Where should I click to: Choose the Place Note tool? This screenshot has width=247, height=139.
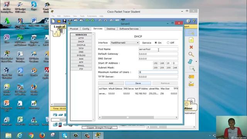191,40
